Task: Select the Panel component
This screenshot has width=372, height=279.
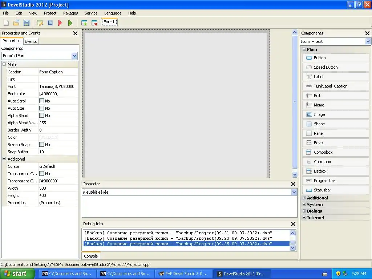Action: tap(335, 133)
